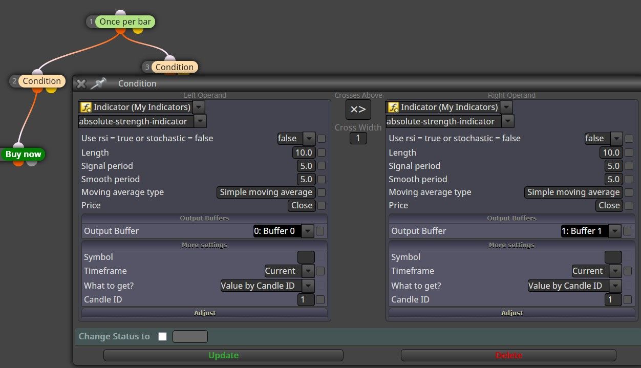Image resolution: width=641 pixels, height=368 pixels.
Task: Open right Output Buffer 1 dropdown
Action: pos(614,231)
